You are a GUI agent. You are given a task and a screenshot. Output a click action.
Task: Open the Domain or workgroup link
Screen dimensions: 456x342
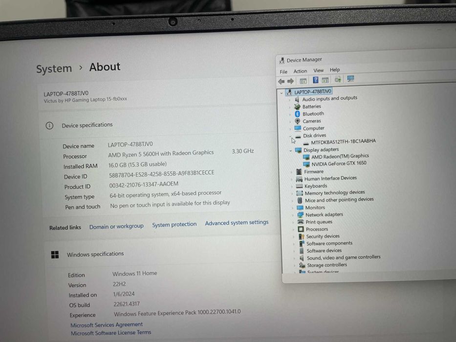(116, 226)
